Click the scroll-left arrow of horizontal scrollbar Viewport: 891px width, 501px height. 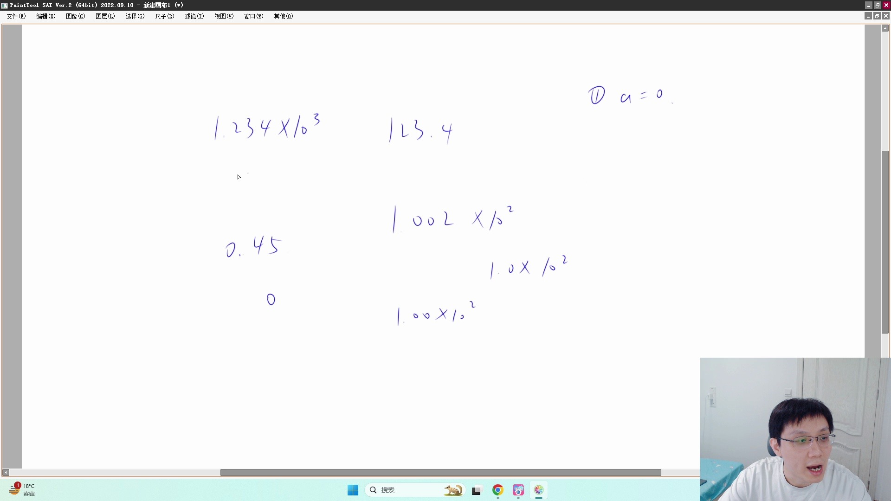click(6, 472)
